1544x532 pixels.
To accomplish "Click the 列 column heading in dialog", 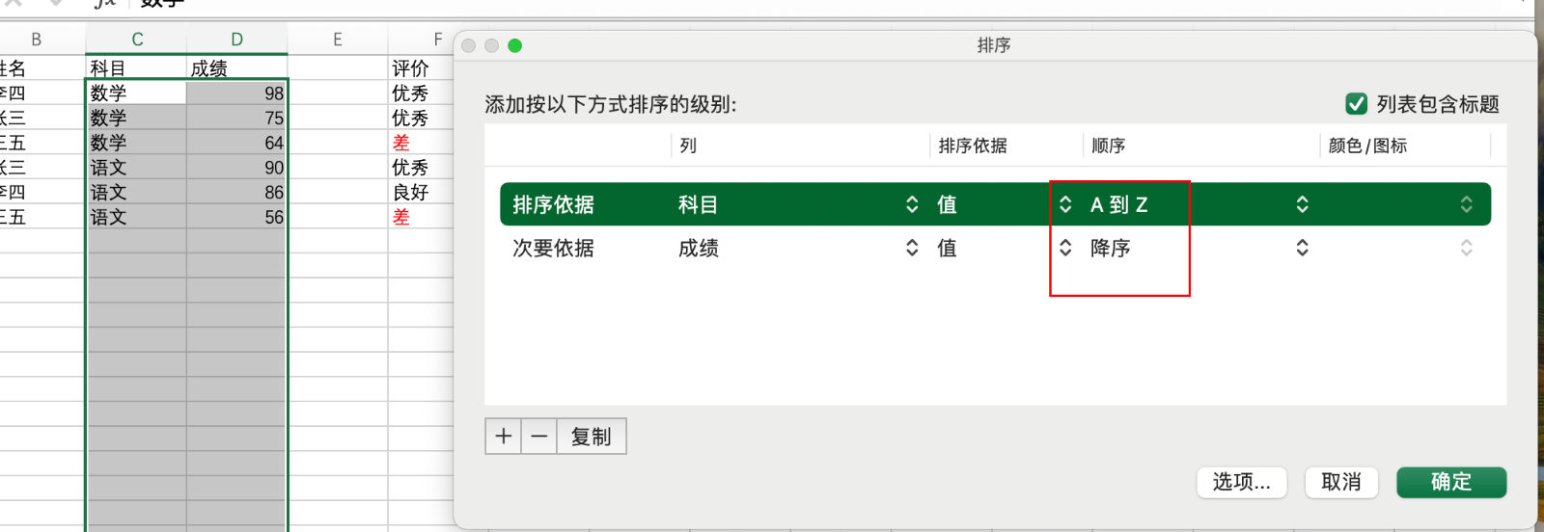I will point(688,146).
